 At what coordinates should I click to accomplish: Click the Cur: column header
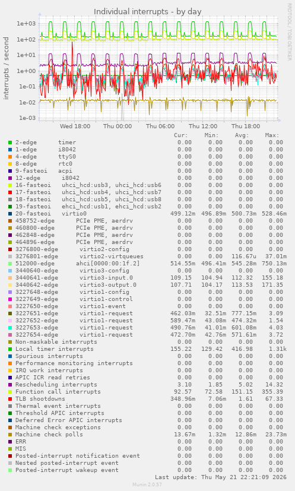click(x=180, y=135)
